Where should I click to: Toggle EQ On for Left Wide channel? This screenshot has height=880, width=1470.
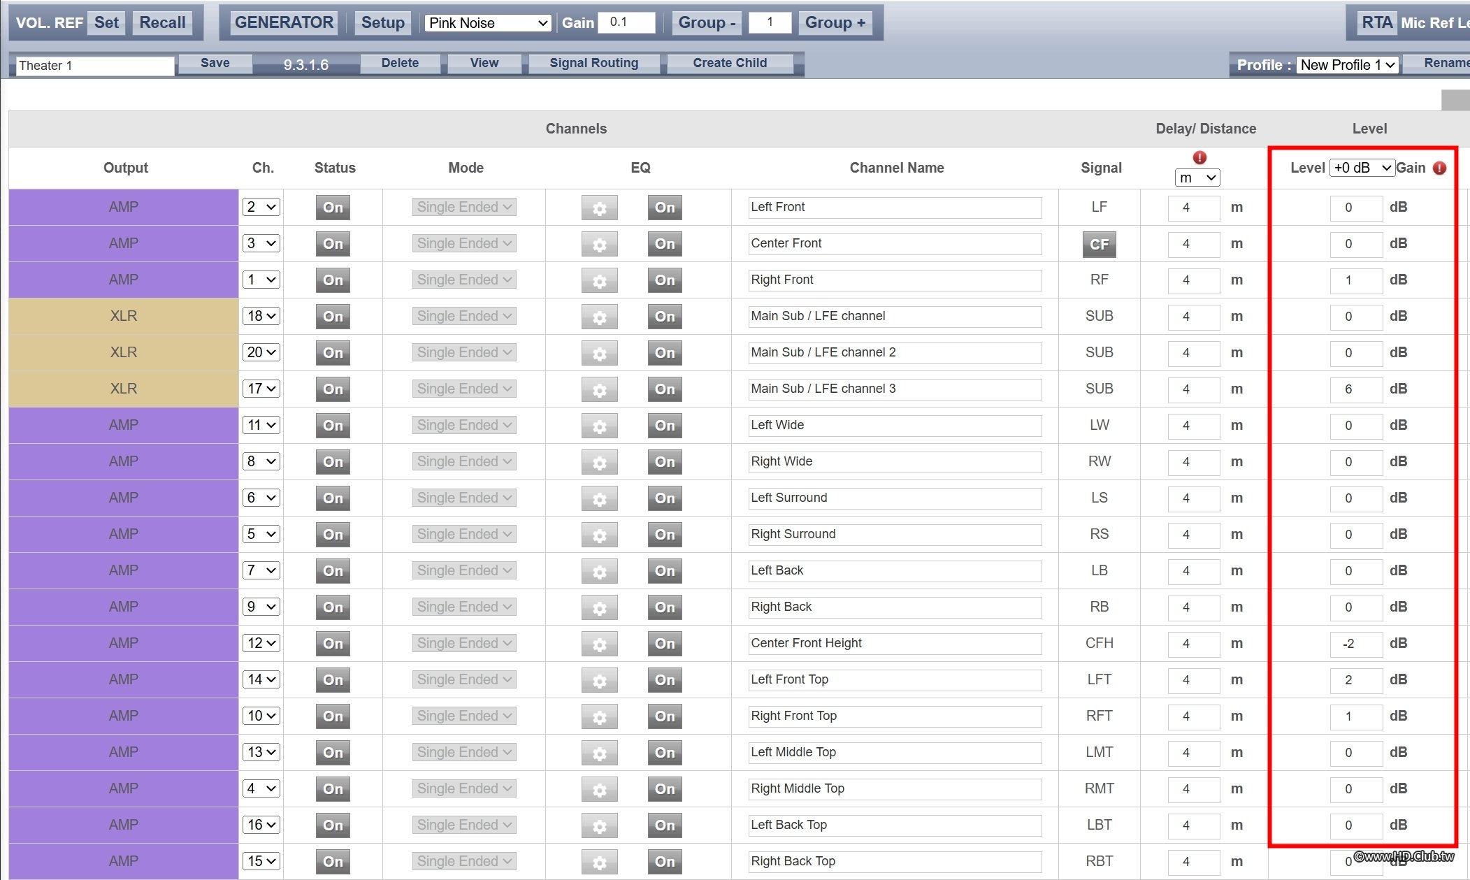[x=664, y=426]
